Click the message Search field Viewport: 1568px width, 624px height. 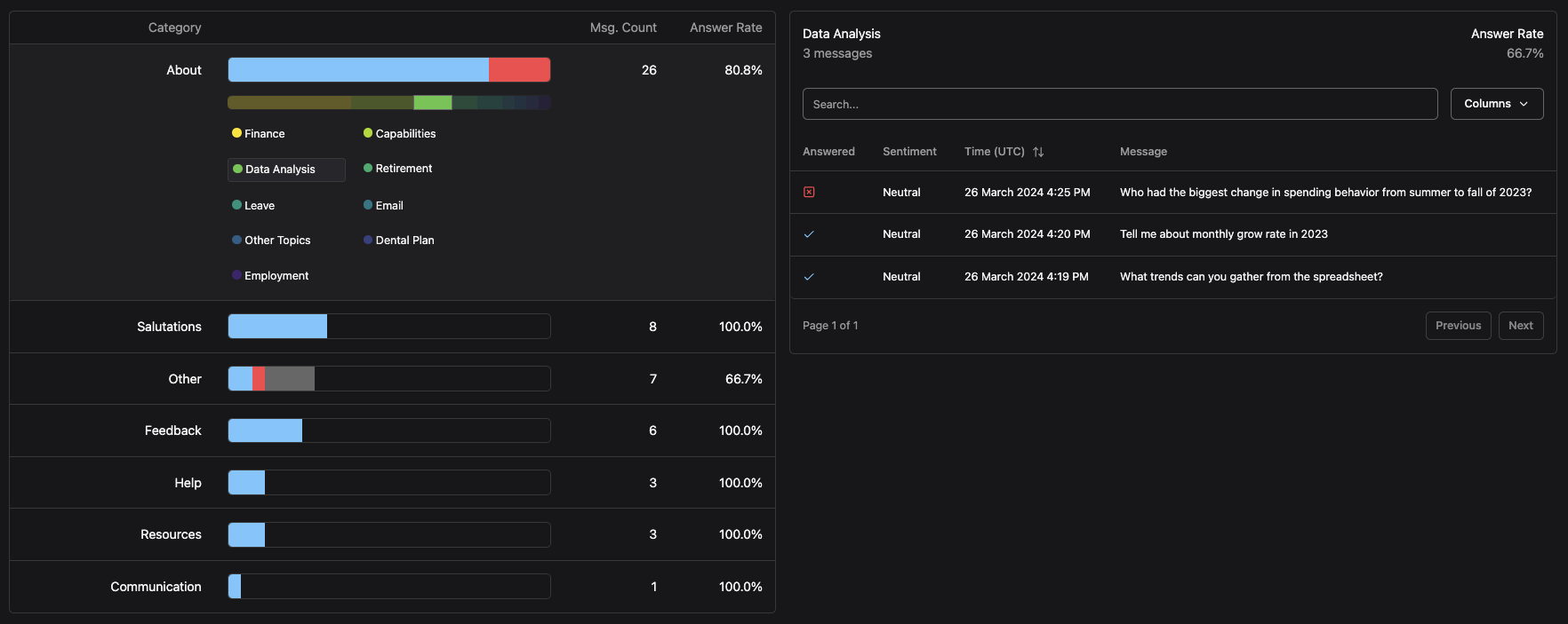point(1119,104)
